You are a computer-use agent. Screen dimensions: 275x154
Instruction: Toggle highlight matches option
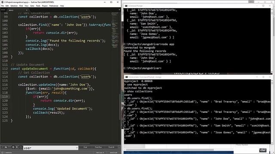(21, 147)
